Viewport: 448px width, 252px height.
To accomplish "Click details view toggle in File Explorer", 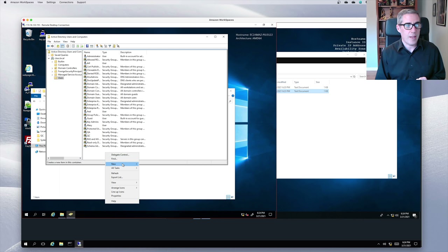I will (x=228, y=197).
